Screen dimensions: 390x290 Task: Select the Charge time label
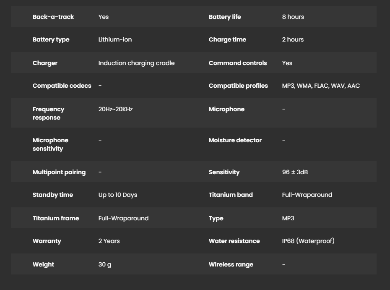pos(227,39)
